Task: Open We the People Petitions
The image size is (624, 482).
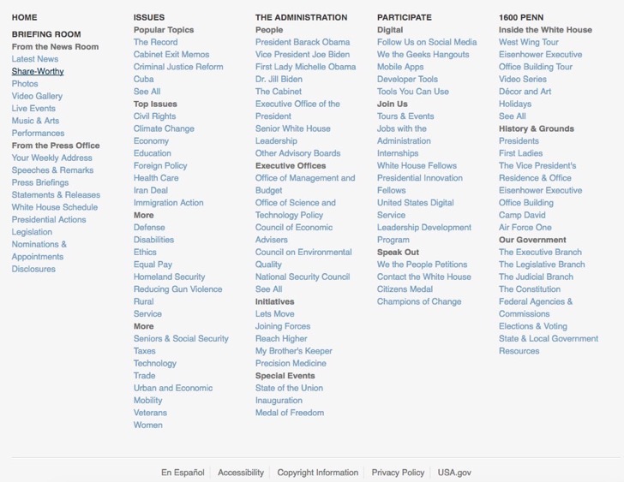Action: pos(422,265)
